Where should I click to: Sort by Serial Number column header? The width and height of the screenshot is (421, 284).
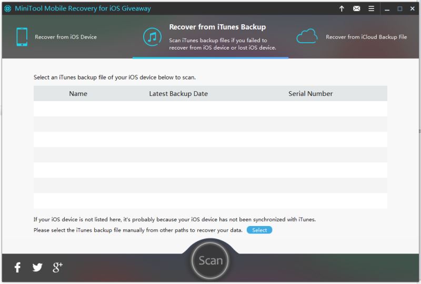(x=310, y=94)
